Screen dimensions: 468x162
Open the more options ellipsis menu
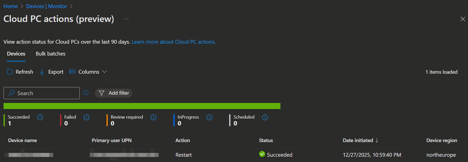point(126,19)
